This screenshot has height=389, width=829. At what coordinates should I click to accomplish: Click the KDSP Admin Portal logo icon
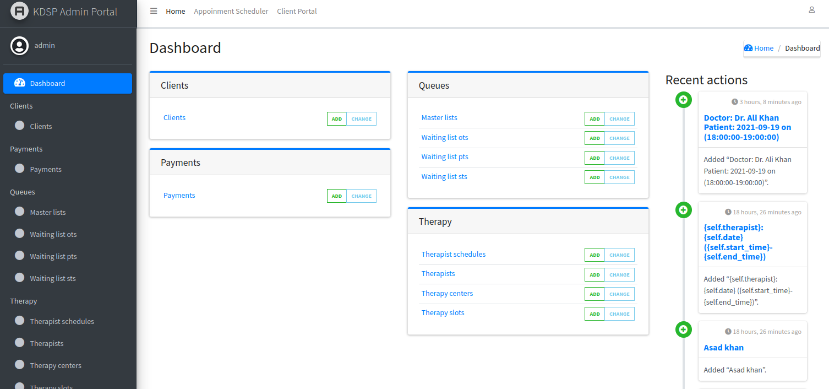[x=19, y=11]
